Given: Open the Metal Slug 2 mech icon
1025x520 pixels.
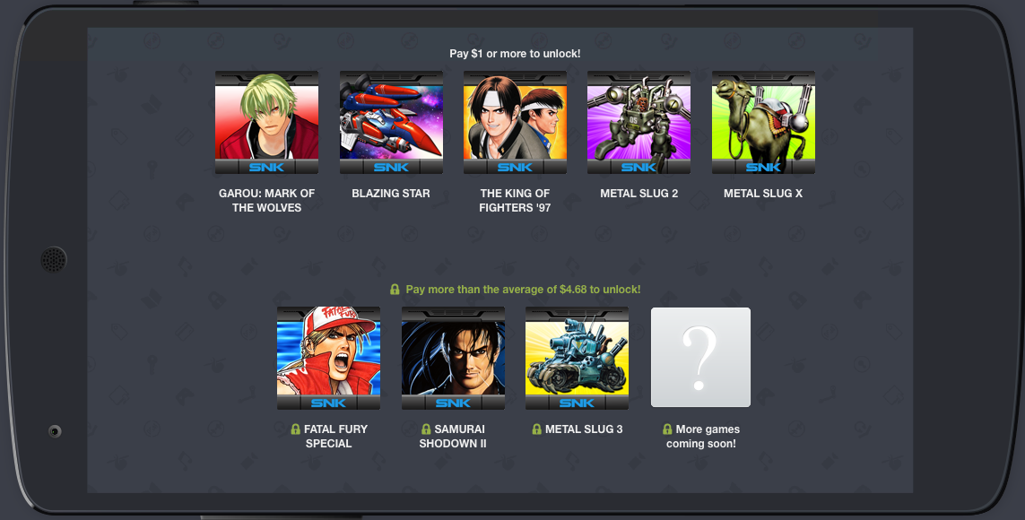Looking at the screenshot, I should click(638, 122).
